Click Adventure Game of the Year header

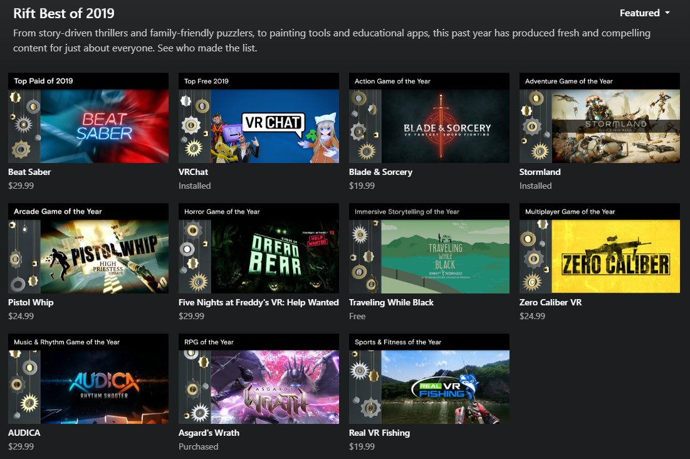click(x=568, y=81)
